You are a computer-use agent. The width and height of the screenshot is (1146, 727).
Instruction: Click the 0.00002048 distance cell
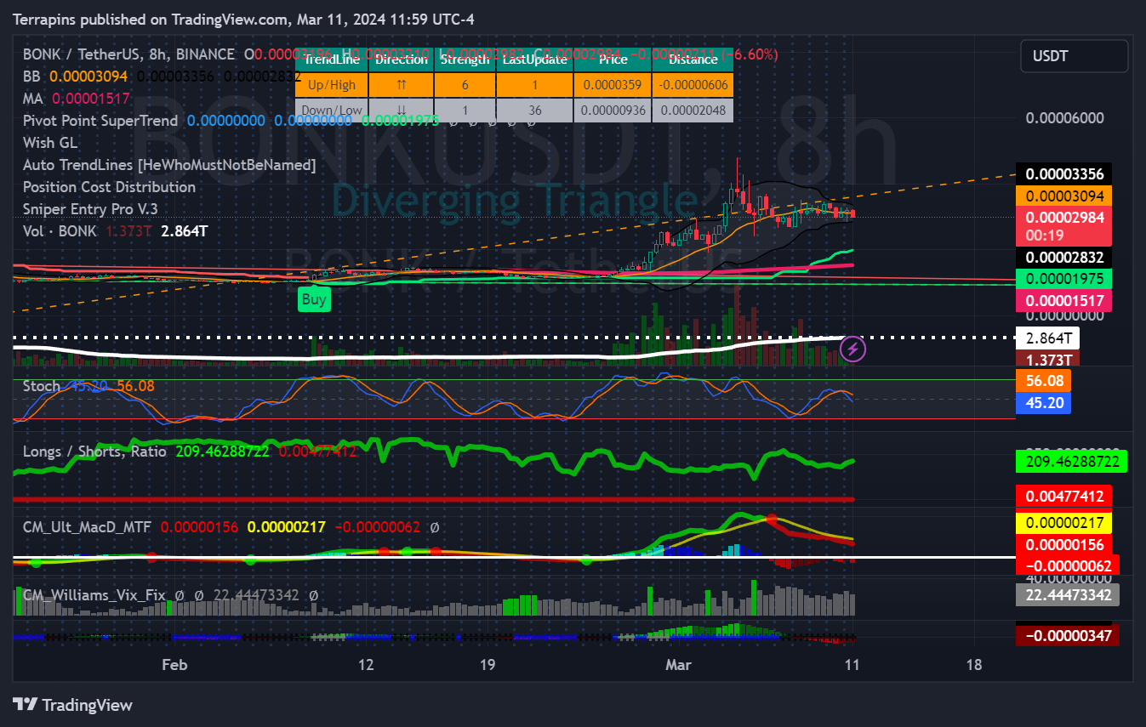coord(693,110)
